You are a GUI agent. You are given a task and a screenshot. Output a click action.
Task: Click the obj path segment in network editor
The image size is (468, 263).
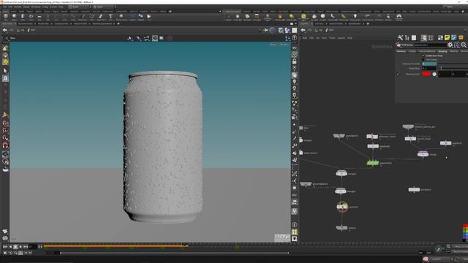tap(320, 30)
